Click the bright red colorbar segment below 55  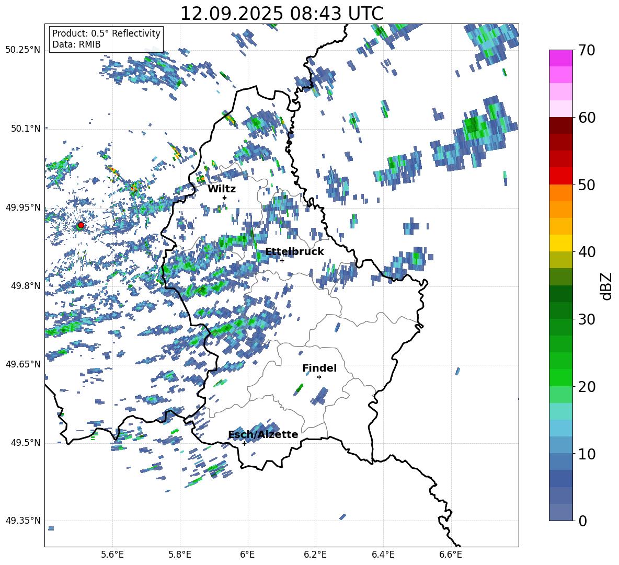tap(560, 176)
